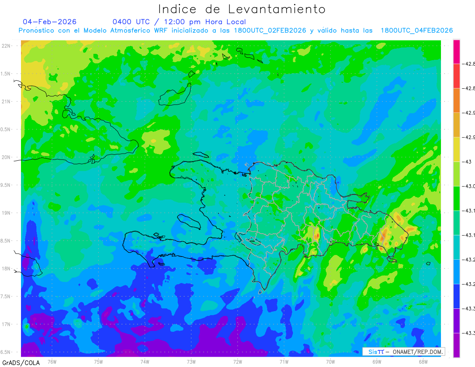Click the title "Indice de Levantamiento"
Viewport: 475px width, 367px height.
click(x=242, y=9)
